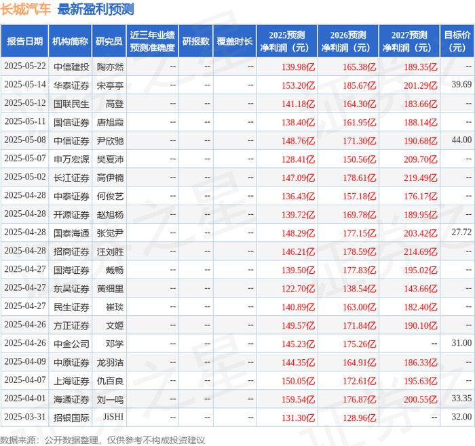Click institution 开源证券
The width and height of the screenshot is (475, 446).
tap(71, 215)
